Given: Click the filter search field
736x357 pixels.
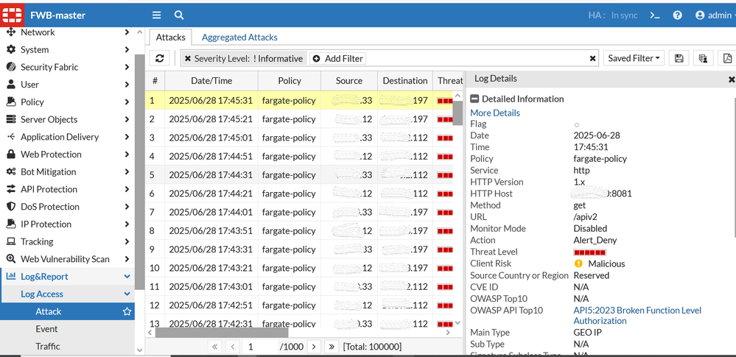Looking at the screenshot, I should click(477, 59).
